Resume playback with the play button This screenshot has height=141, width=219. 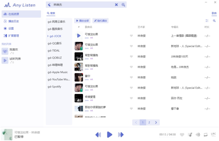[x=109, y=135]
